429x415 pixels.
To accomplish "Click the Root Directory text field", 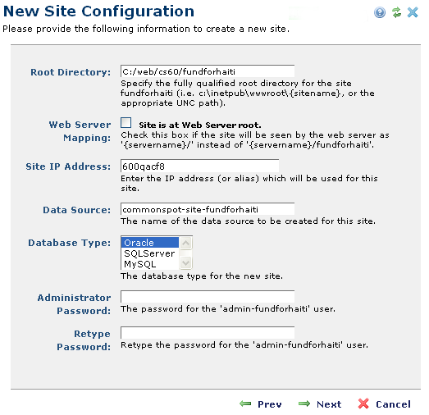I will coord(208,71).
